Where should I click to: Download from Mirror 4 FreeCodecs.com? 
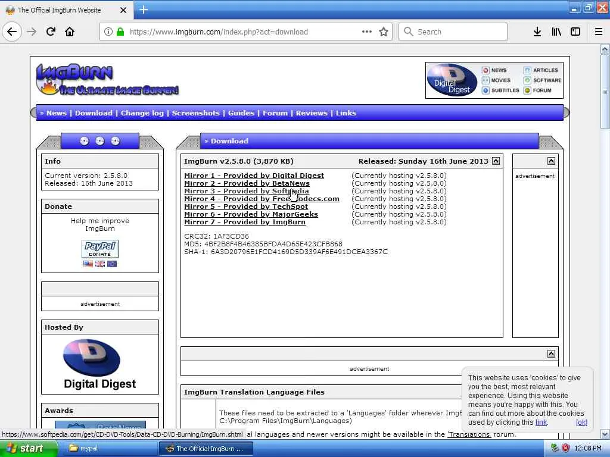(x=262, y=199)
